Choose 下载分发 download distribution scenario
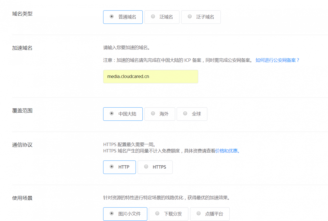The height and width of the screenshot is (221, 328). click(x=168, y=214)
